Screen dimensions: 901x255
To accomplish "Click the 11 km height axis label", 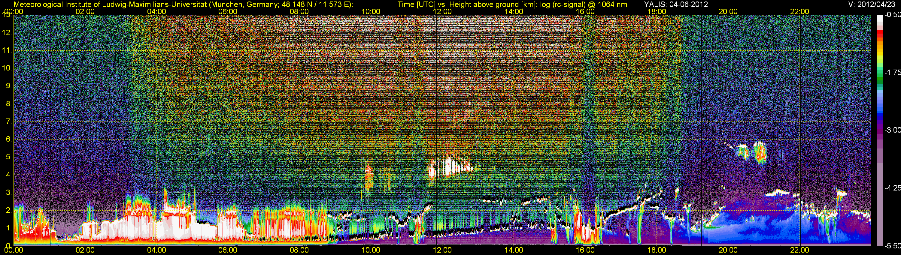I will coord(7,50).
